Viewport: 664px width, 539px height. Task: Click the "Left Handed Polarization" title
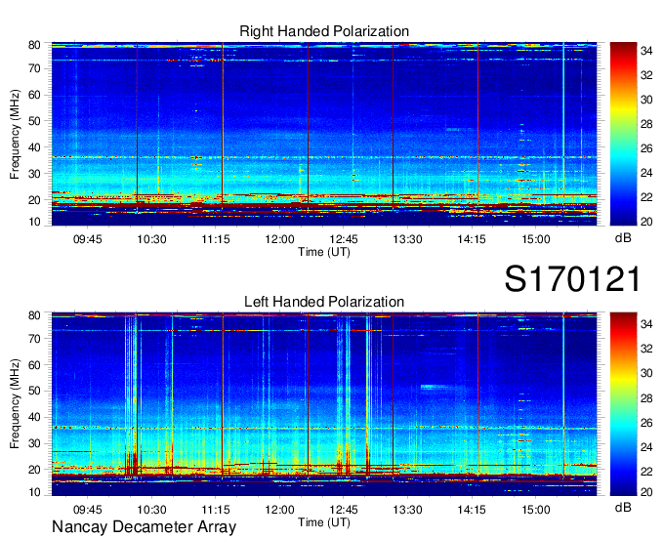pos(324,302)
